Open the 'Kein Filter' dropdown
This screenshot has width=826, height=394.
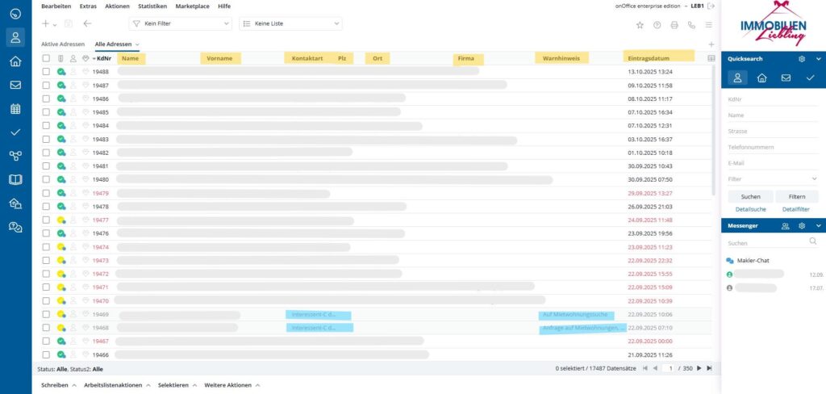(x=180, y=24)
